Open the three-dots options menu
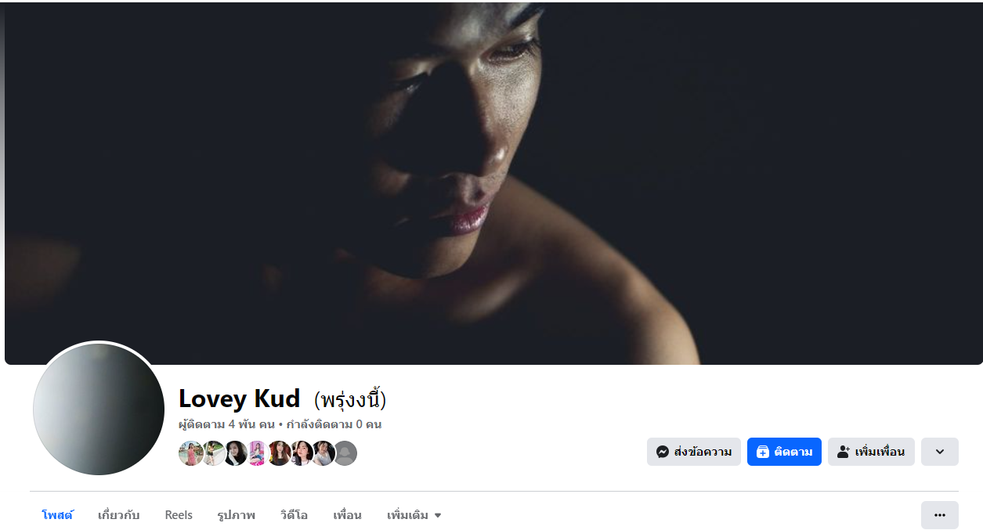 click(940, 515)
